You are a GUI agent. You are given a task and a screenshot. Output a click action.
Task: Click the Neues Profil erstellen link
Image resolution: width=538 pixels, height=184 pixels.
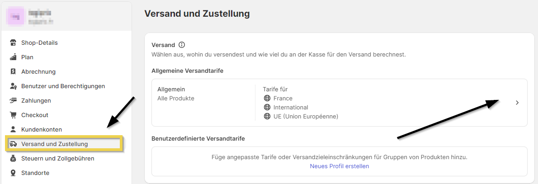[x=339, y=166]
